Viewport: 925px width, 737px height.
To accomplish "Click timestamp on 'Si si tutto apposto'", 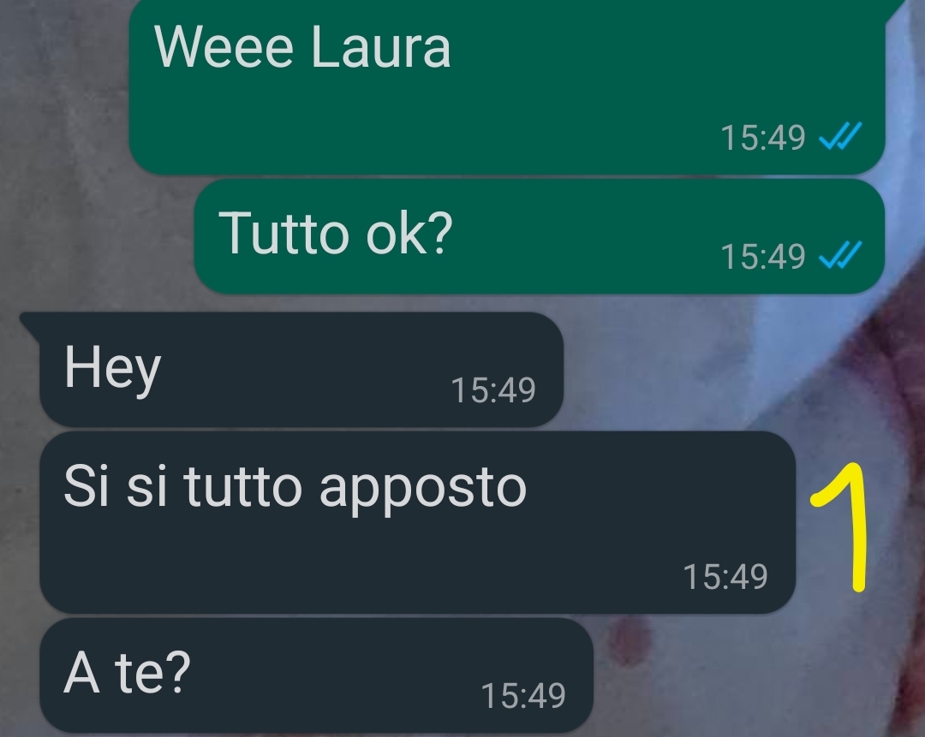I will point(725,576).
